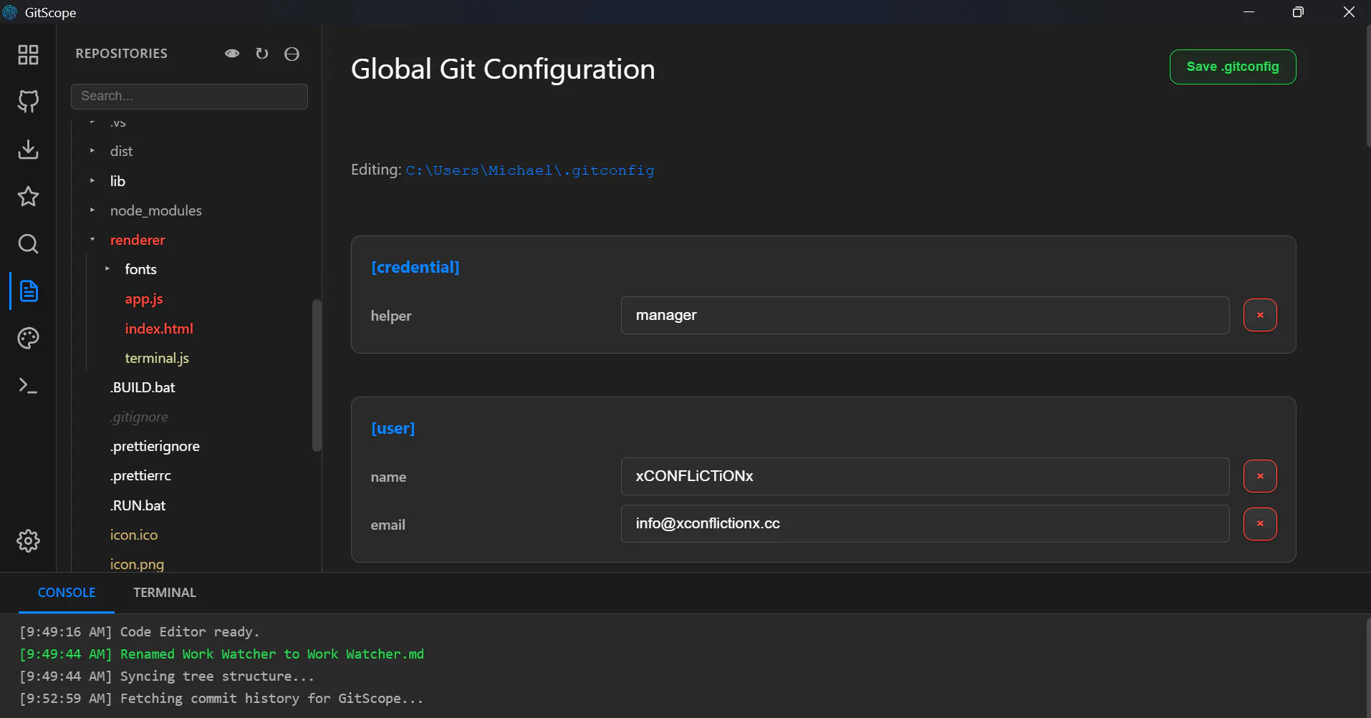This screenshot has height=718, width=1371.
Task: Click the 'email' key label
Action: click(388, 525)
